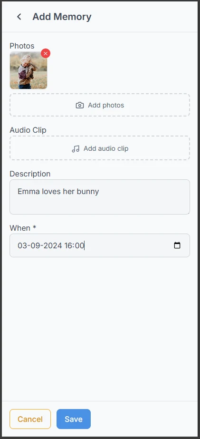Click the Description field label
This screenshot has height=439, width=200.
point(30,174)
